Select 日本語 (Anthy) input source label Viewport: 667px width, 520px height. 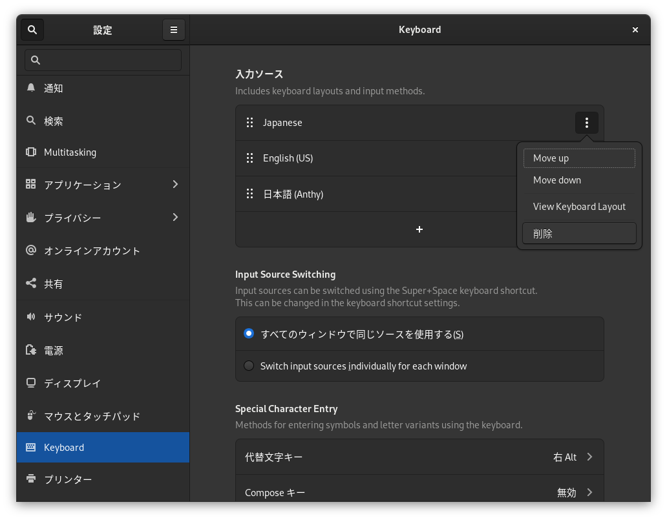(x=293, y=194)
